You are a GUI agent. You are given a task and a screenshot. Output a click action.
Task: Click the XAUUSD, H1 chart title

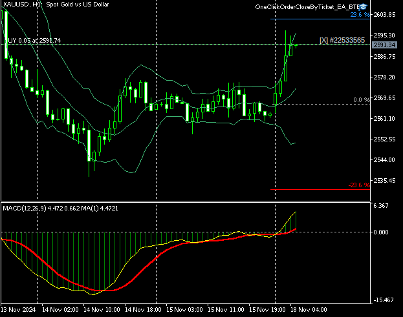[x=21, y=5]
